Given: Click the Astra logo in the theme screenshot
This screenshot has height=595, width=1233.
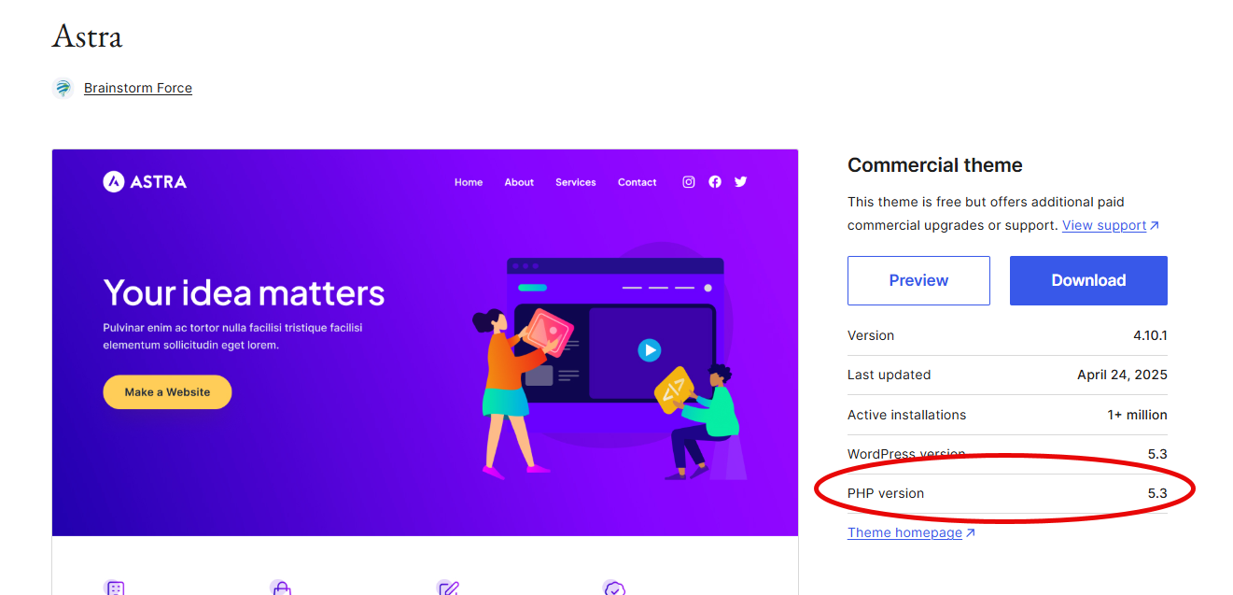Looking at the screenshot, I should [145, 181].
